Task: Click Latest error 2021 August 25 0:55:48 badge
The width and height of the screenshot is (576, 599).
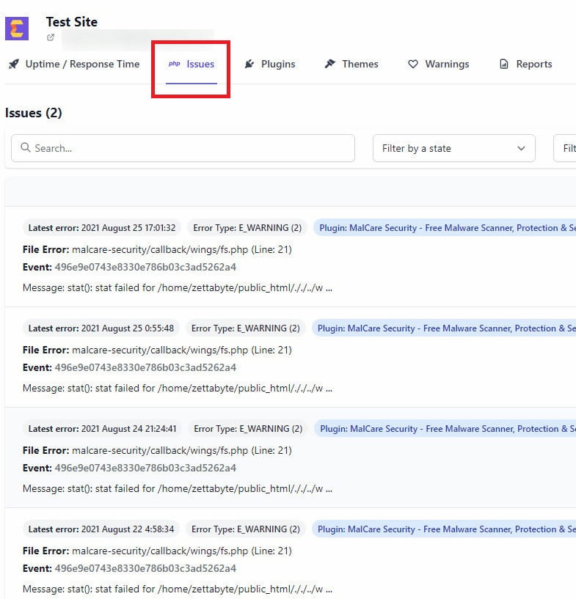Action: [101, 328]
